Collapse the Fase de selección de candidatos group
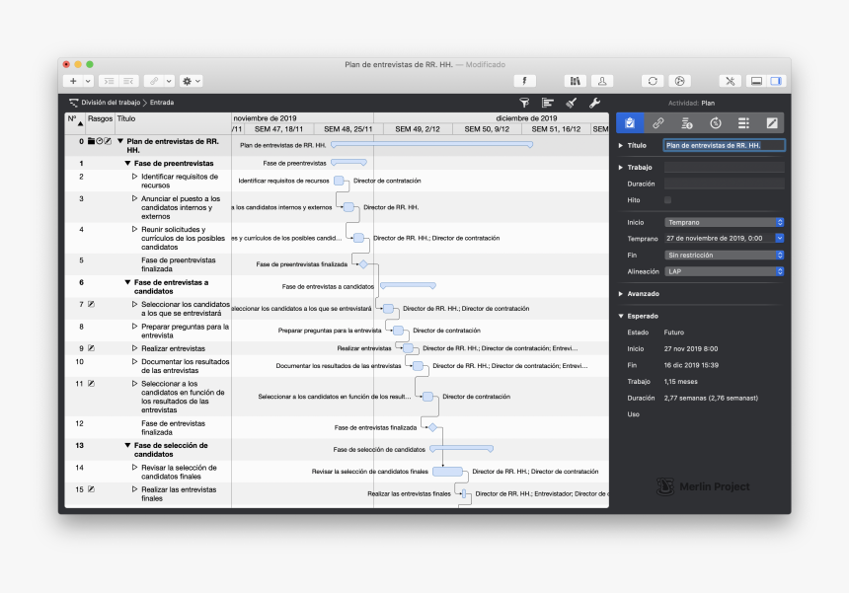This screenshot has height=593, width=849. coord(127,445)
